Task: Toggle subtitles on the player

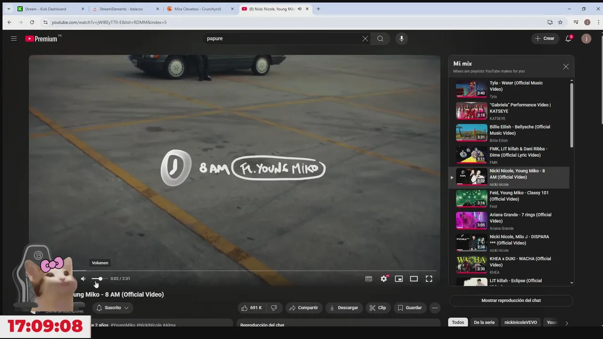Action: point(369,279)
